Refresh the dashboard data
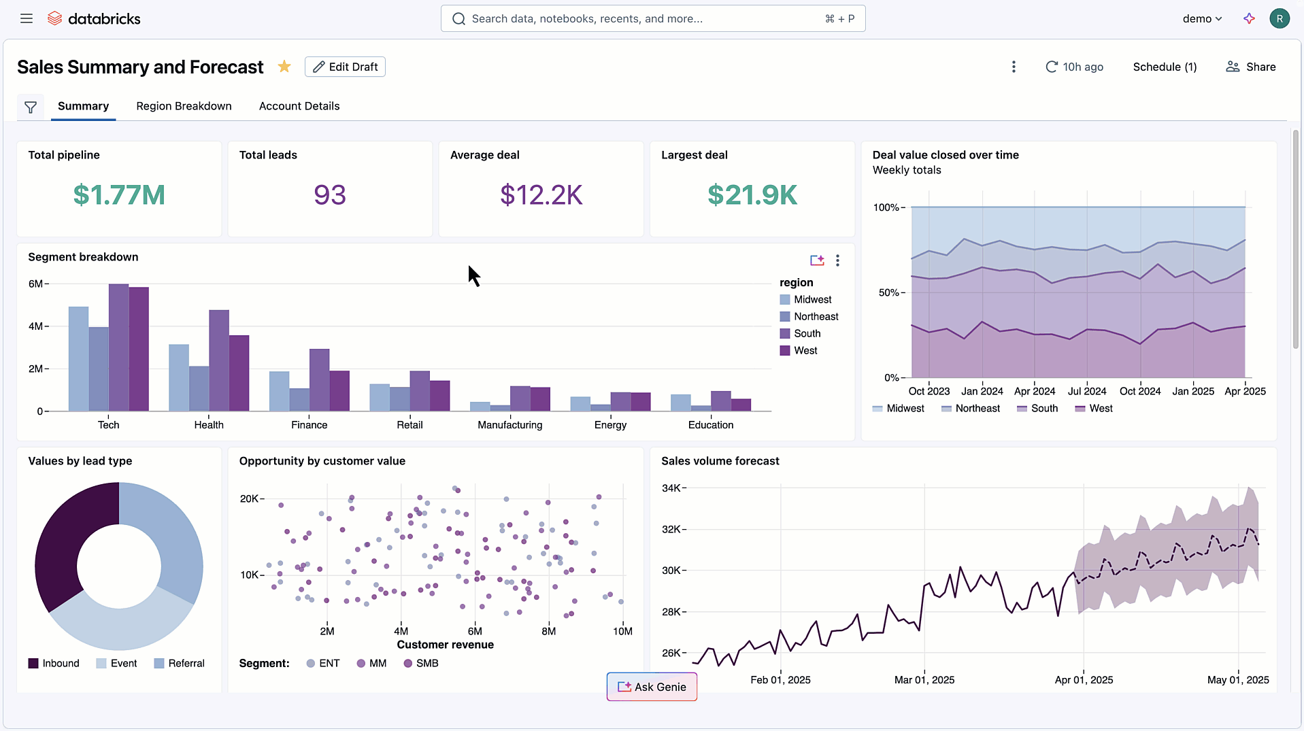Image resolution: width=1304 pixels, height=731 pixels. click(x=1052, y=67)
